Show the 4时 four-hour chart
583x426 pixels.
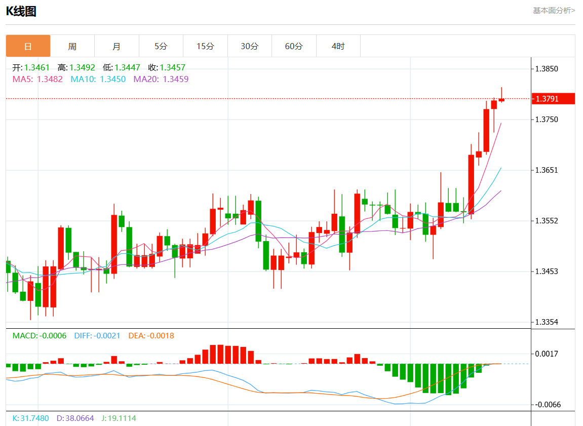pyautogui.click(x=338, y=46)
